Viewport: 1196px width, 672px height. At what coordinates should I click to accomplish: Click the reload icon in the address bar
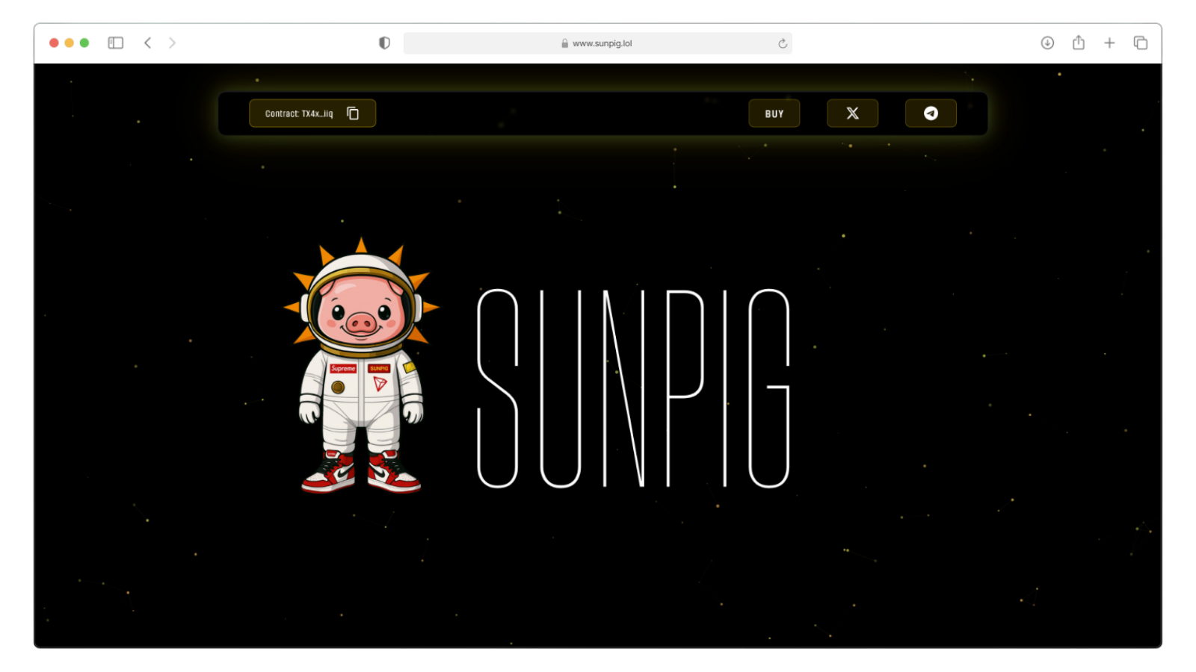tap(782, 43)
